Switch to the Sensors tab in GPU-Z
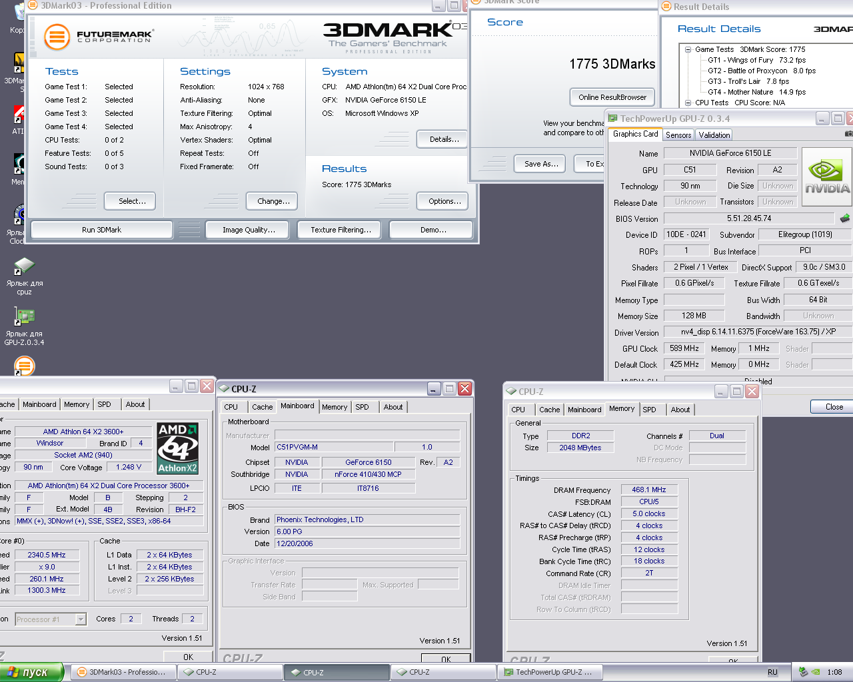853x682 pixels. pos(678,135)
